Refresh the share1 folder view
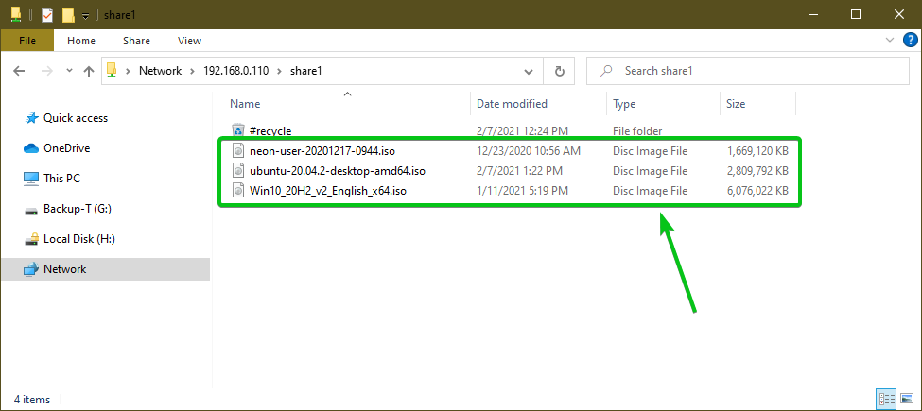Image resolution: width=922 pixels, height=411 pixels. [x=559, y=71]
